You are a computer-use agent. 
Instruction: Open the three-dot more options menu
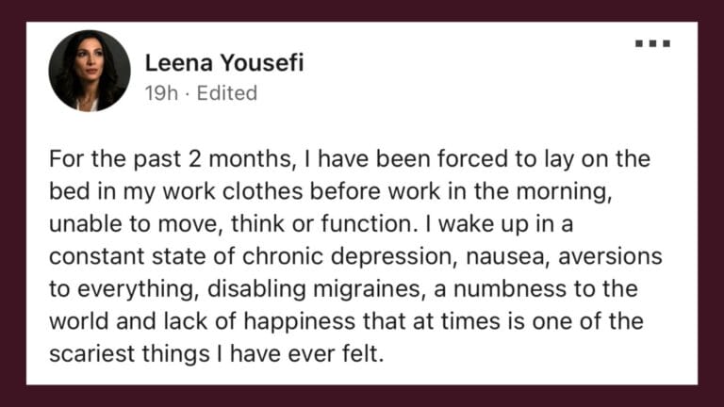651,44
